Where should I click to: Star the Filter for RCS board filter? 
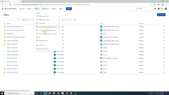[x=4, y=48]
